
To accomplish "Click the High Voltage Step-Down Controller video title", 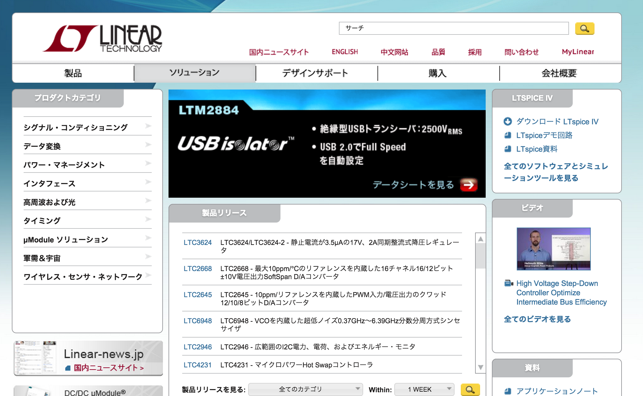I will pos(562,292).
